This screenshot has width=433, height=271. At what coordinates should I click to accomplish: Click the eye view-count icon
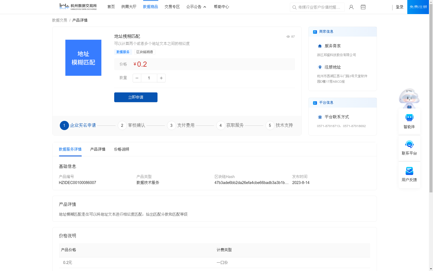tap(288, 37)
